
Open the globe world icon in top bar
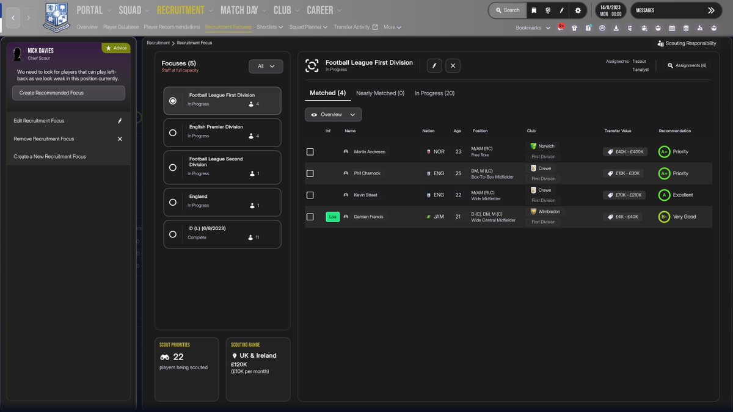[x=548, y=10]
